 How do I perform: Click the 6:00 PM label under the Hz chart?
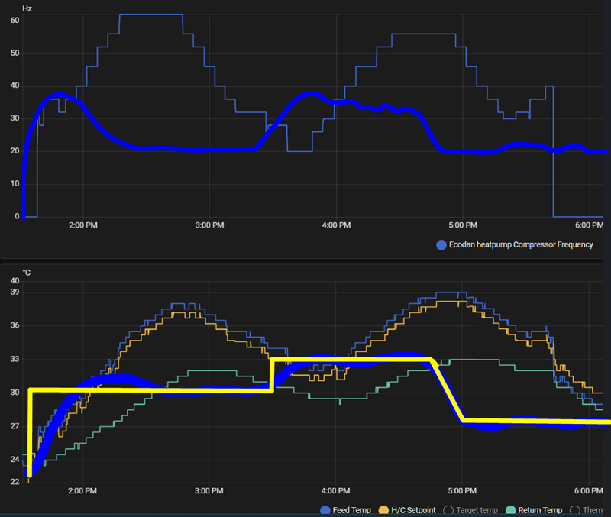[x=589, y=225]
